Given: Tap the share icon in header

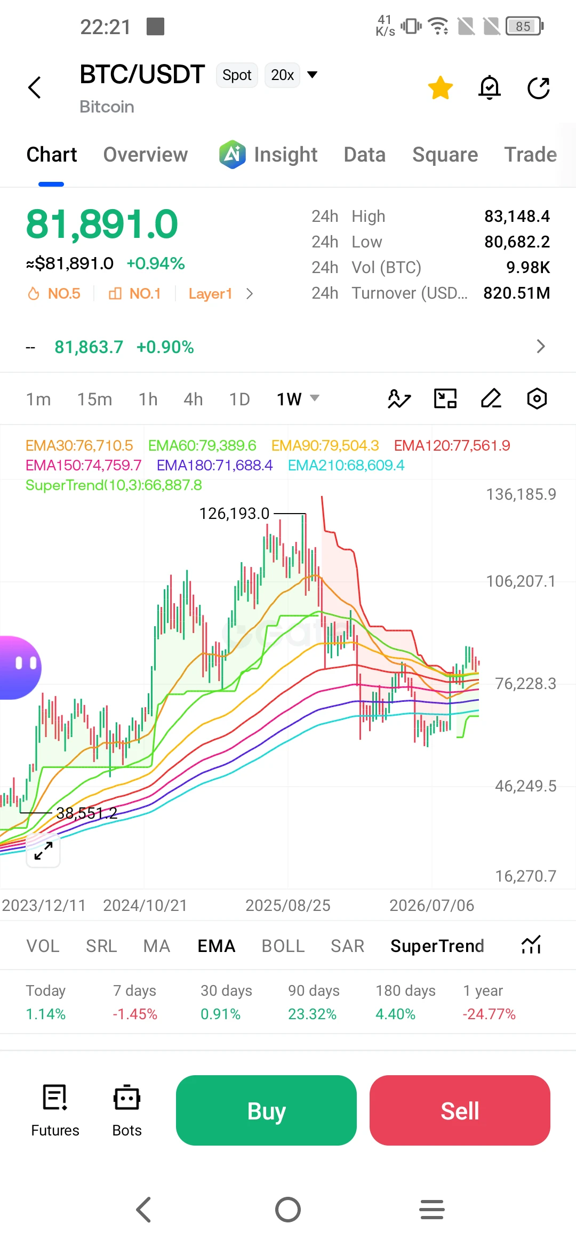Looking at the screenshot, I should coord(539,88).
